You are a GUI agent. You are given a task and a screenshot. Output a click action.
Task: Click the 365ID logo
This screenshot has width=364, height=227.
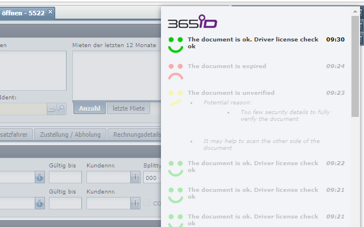click(192, 22)
